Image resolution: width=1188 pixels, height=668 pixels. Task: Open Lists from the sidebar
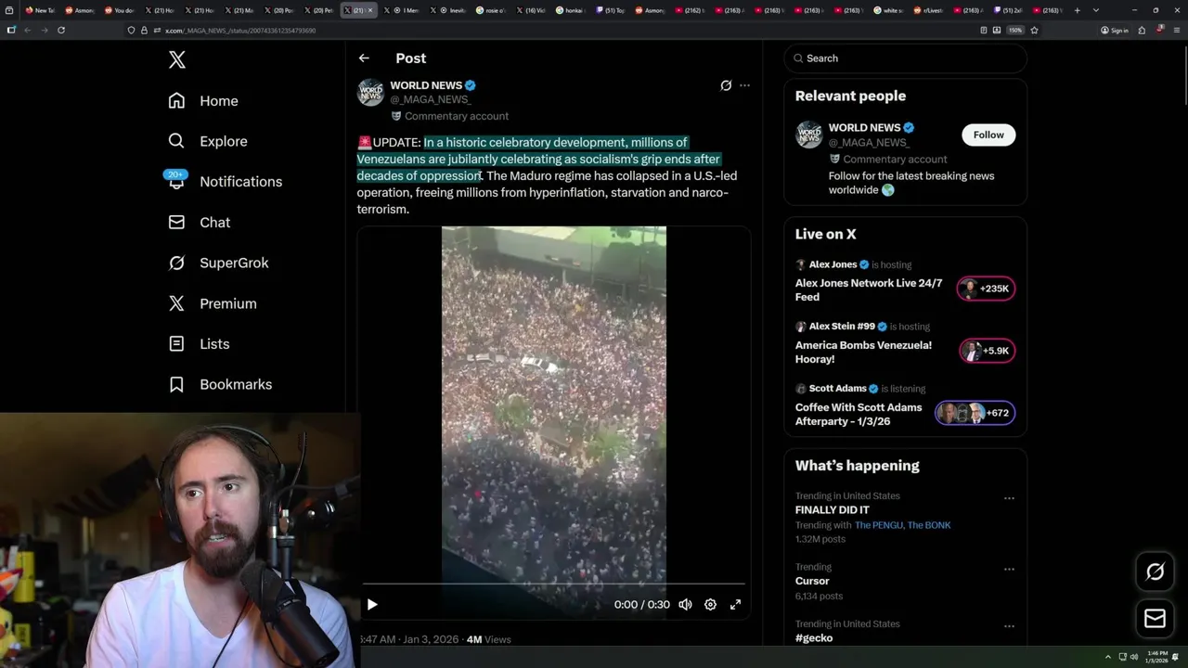click(x=199, y=344)
